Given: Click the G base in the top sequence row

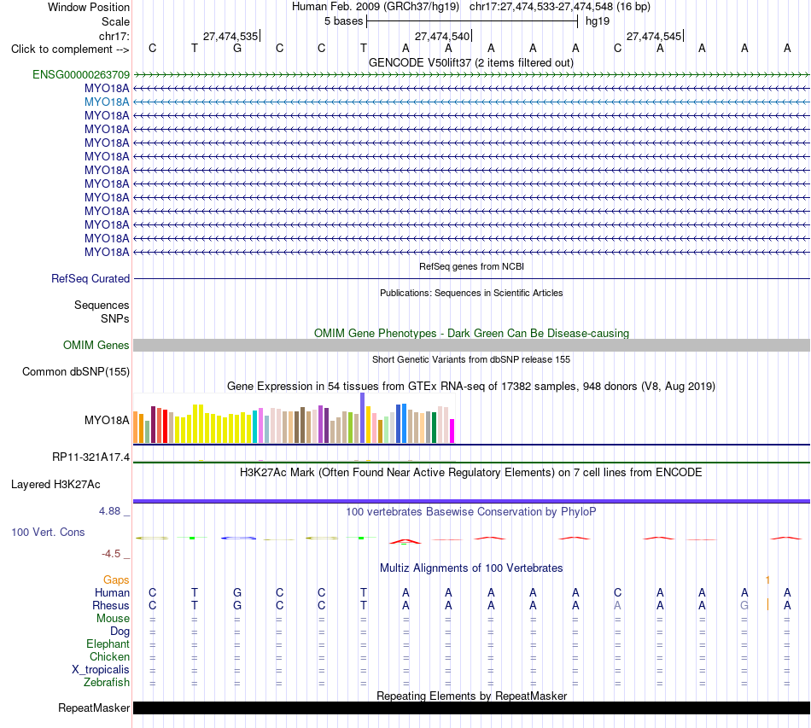Looking at the screenshot, I should (237, 49).
